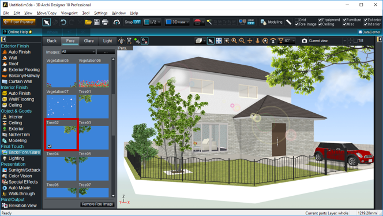Viewport: 383px width, 216px height.
Task: Zoom in with the magnifier plus icon
Action: pos(234,41)
